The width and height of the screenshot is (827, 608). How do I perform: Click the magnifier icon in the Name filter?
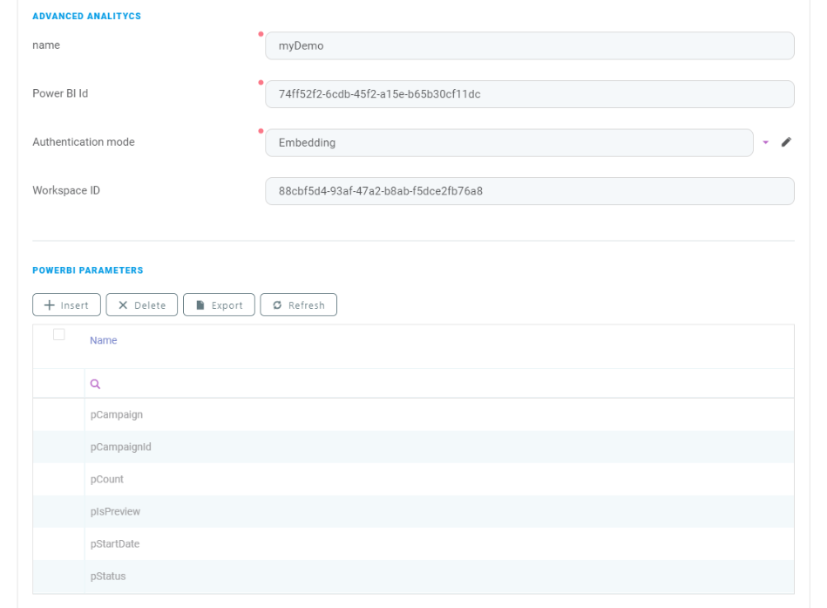coord(95,384)
